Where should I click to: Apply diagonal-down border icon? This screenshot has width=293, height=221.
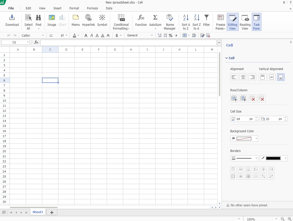click(x=263, y=176)
